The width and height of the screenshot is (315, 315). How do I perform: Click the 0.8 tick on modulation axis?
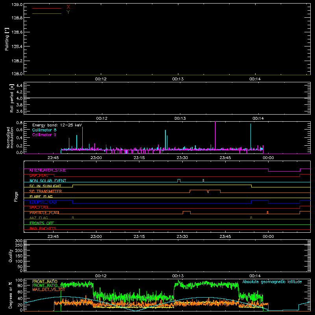click(x=19, y=122)
